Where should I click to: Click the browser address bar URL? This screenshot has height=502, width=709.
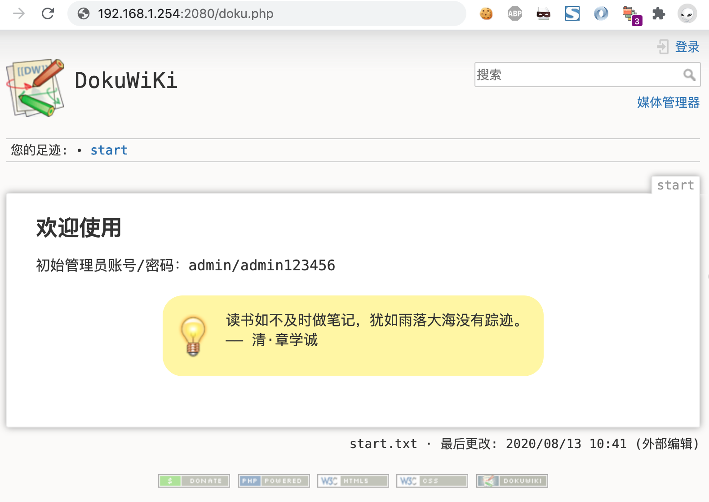(186, 14)
